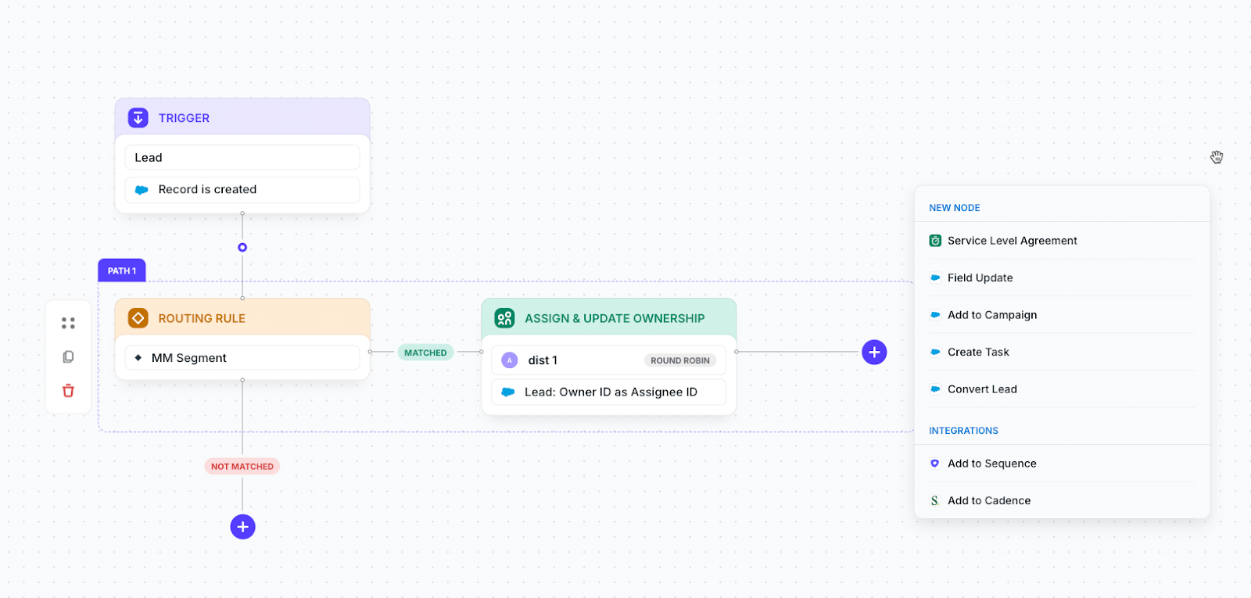The image size is (1251, 598).
Task: Open the Lead object field in Trigger
Action: 242,157
